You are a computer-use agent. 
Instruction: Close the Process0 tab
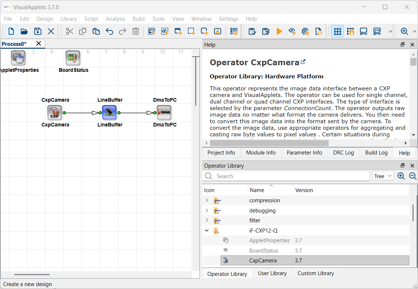[x=39, y=43]
